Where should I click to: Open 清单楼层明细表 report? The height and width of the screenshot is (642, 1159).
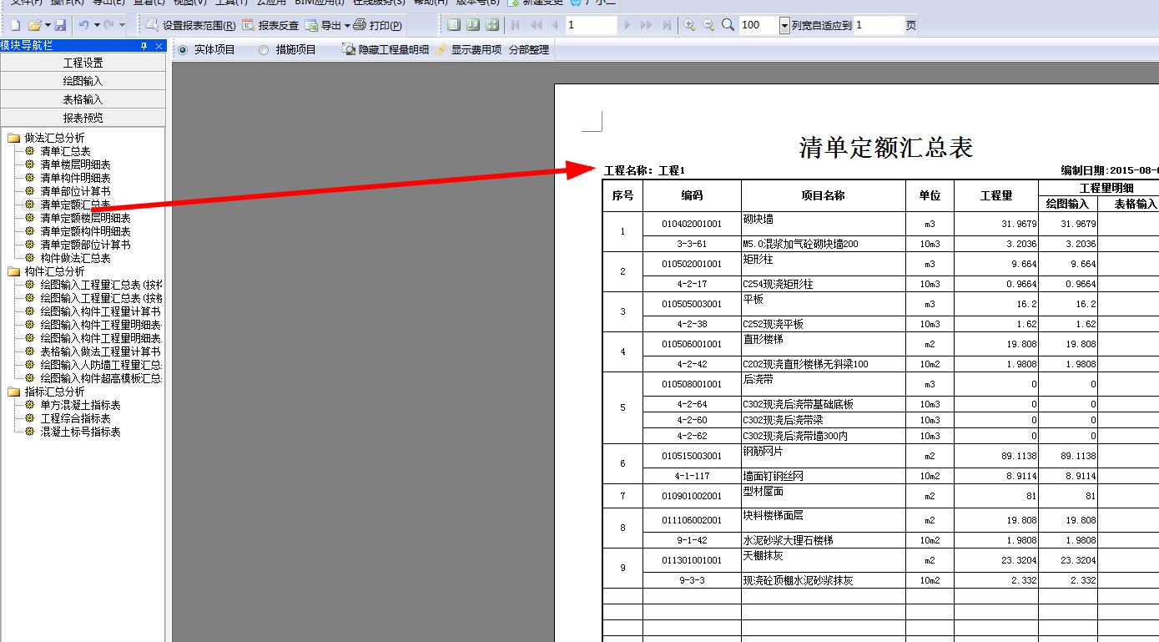pyautogui.click(x=76, y=164)
